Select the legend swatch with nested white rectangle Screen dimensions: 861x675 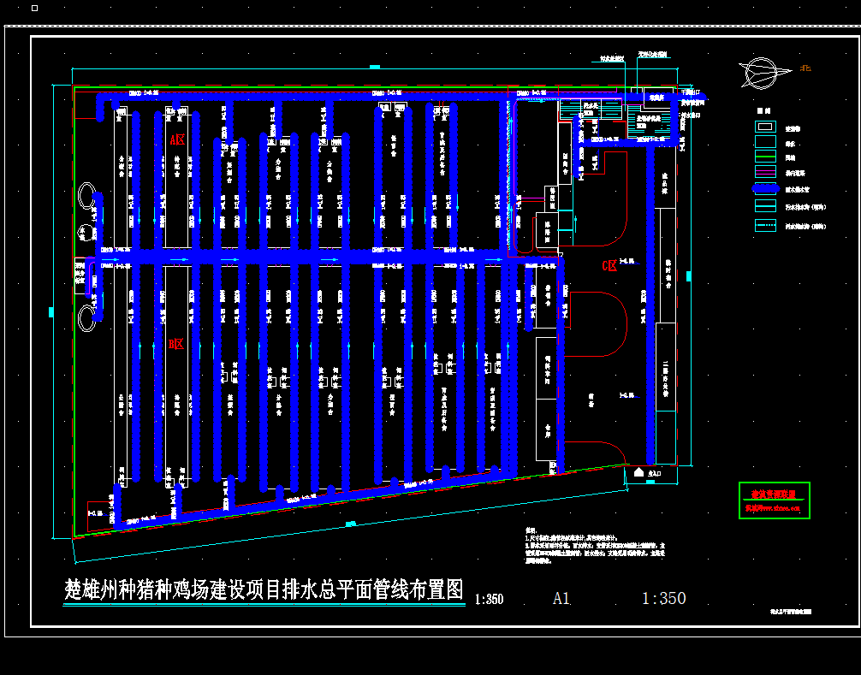[x=765, y=127]
